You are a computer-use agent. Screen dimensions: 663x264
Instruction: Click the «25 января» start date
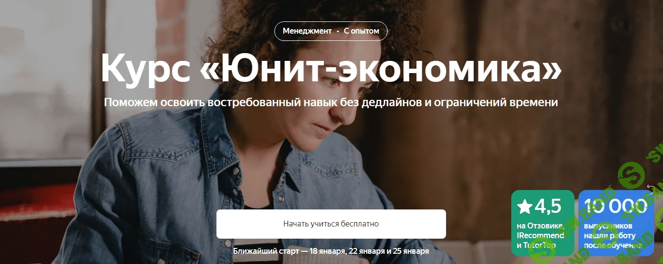tap(412, 251)
